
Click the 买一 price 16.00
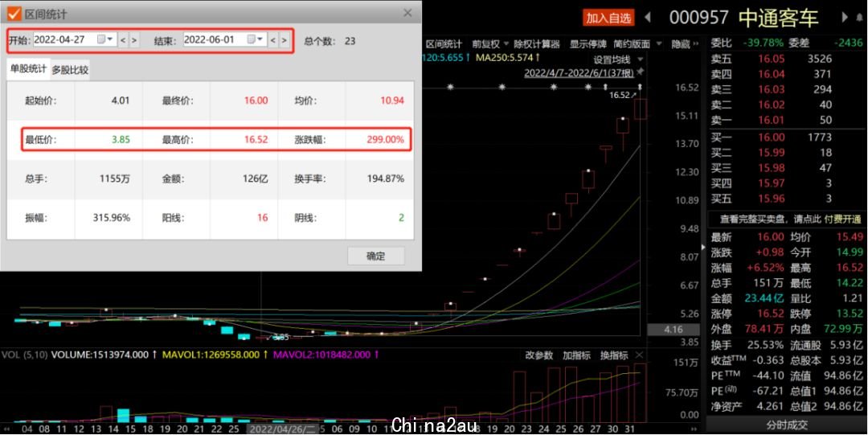click(771, 137)
